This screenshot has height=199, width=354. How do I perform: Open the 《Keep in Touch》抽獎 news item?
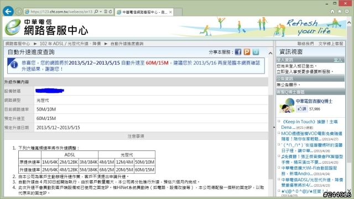point(310,124)
